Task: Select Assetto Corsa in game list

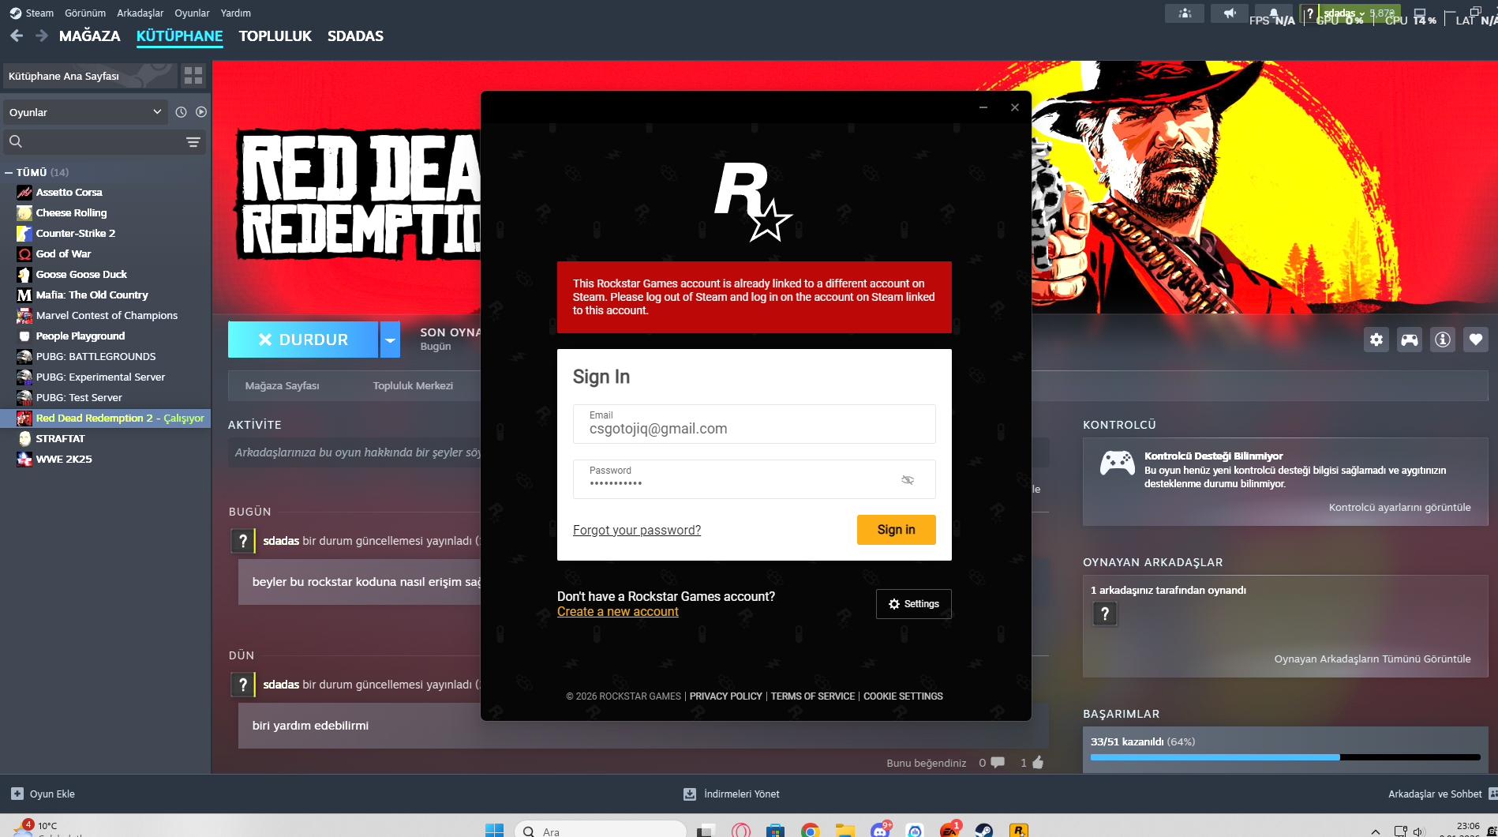Action: pyautogui.click(x=69, y=192)
